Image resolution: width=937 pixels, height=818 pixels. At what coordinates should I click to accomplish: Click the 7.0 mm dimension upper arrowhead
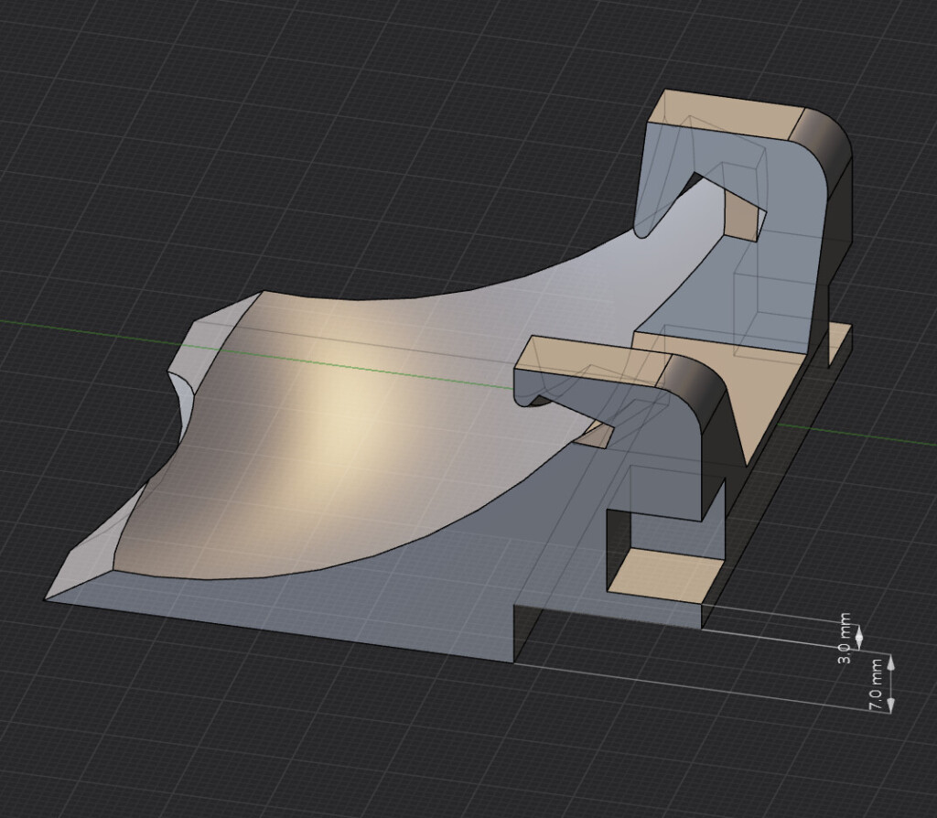point(890,662)
